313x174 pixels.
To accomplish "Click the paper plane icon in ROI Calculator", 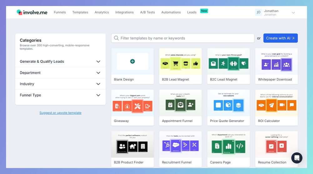I will (x=271, y=105).
